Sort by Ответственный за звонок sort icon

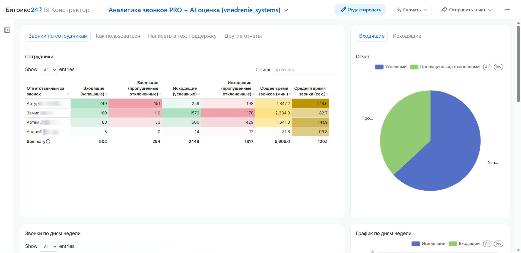(68, 94)
